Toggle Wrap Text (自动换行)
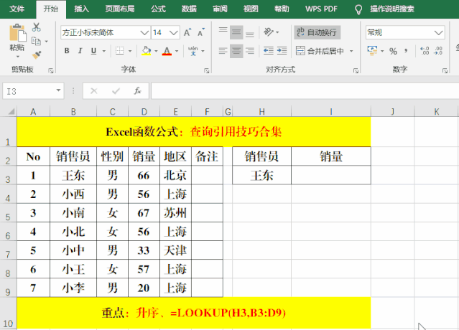This screenshot has height=330, width=459. pyautogui.click(x=316, y=32)
